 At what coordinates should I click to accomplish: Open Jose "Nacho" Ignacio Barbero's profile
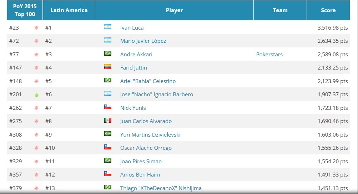click(157, 95)
